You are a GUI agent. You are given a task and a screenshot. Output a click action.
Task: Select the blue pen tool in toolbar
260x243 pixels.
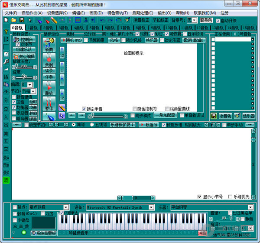pos(39,20)
